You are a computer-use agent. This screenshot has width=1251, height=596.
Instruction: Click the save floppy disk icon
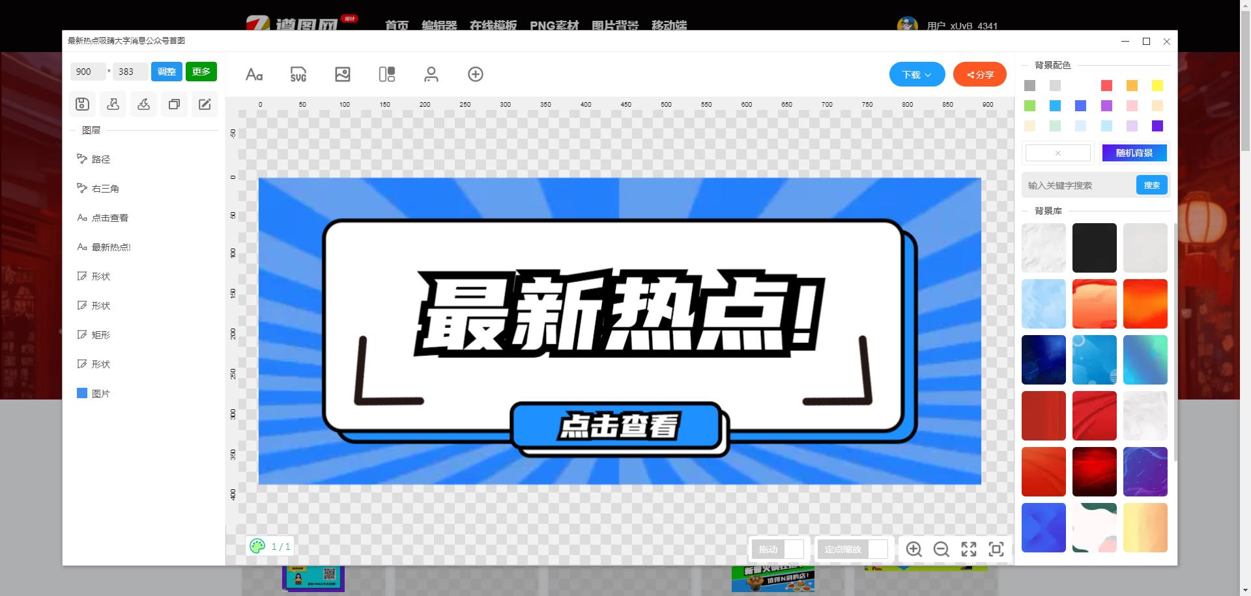82,104
